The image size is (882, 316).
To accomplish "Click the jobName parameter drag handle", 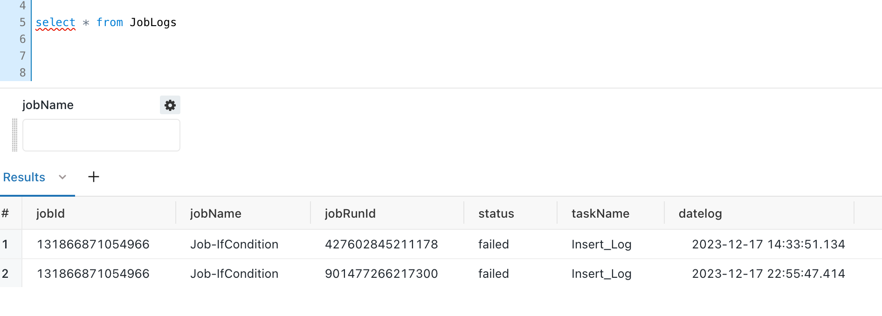I will 15,135.
